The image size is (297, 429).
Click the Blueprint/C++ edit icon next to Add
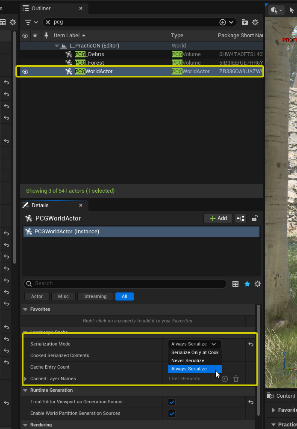pos(241,218)
